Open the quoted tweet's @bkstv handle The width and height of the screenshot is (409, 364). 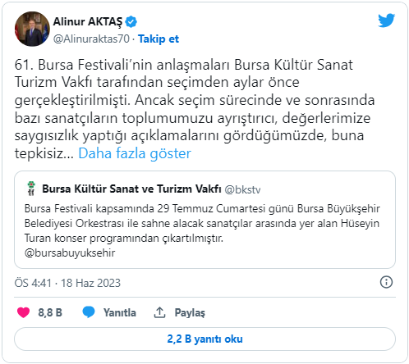click(242, 189)
